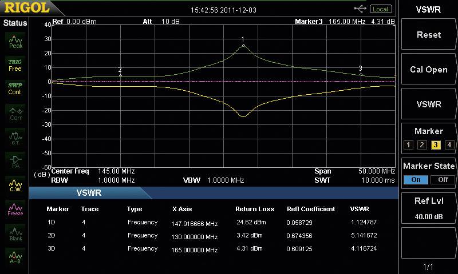The width and height of the screenshot is (458, 274).
Task: Select the TRIG Free status icon
Action: coord(15,65)
